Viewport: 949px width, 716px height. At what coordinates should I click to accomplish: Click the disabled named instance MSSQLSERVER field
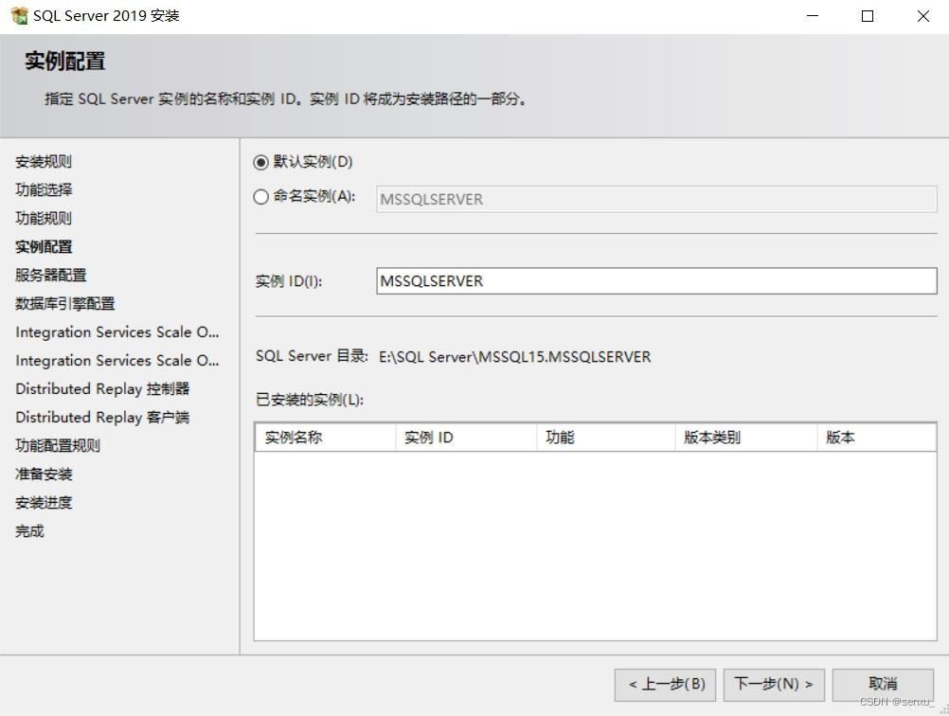pos(656,199)
